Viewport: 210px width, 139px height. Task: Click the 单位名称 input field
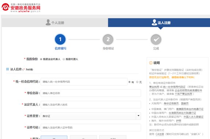coord(91,93)
